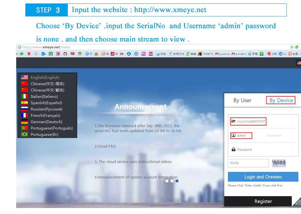Select the third blue carousel indicator dot
This screenshot has height=214, width=301.
pyautogui.click(x=177, y=181)
